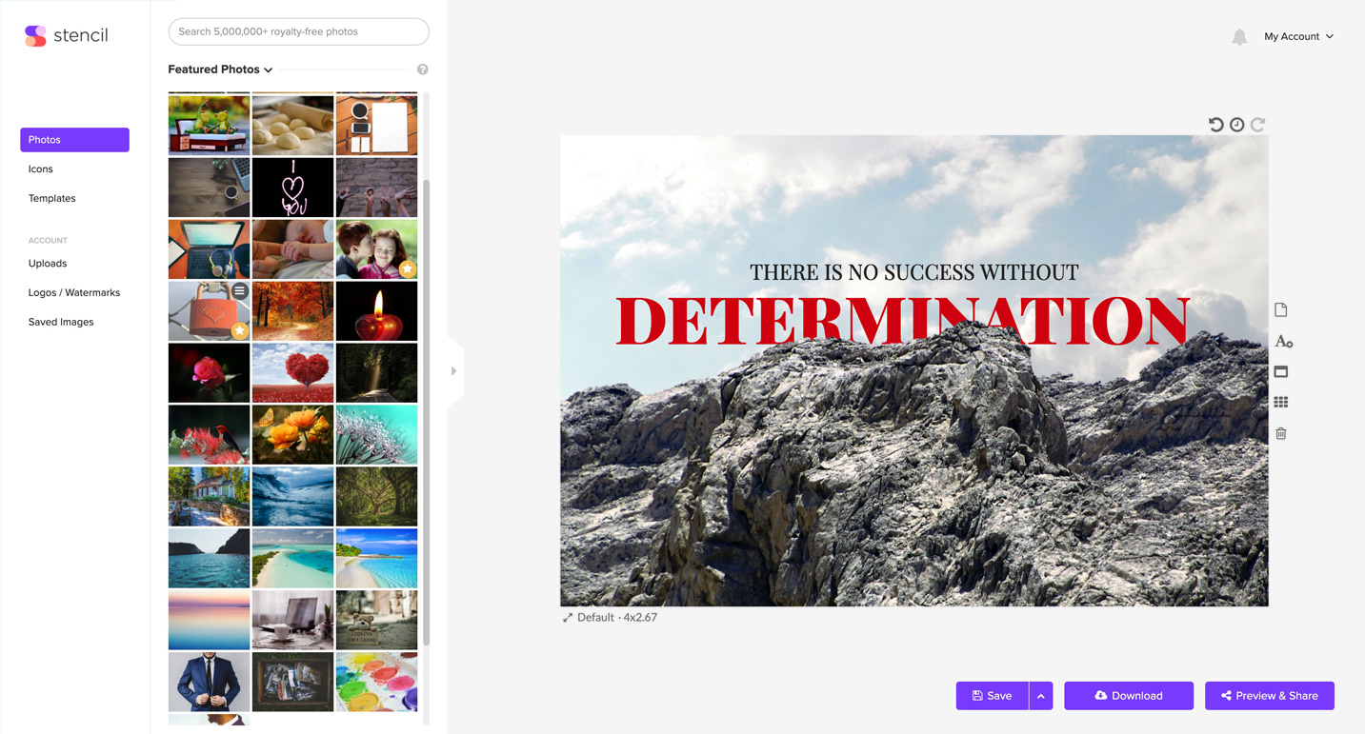1365x734 pixels.
Task: Go to Templates in the sidebar
Action: (51, 198)
